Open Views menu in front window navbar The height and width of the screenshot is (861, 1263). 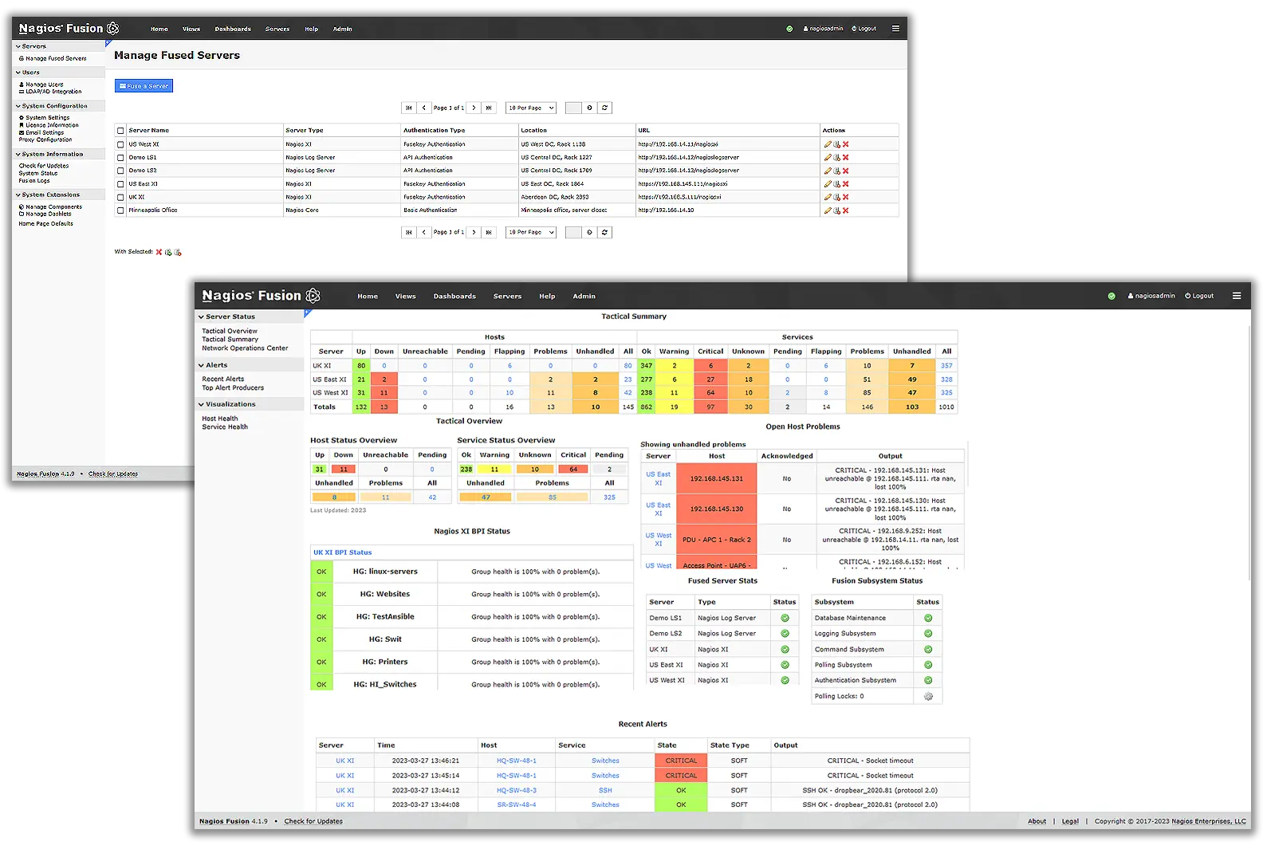[x=406, y=296]
